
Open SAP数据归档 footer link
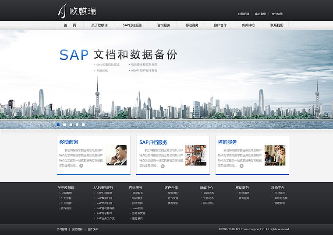[104, 198]
